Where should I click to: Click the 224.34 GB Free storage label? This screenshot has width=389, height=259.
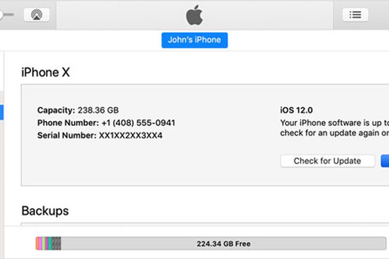pos(223,243)
